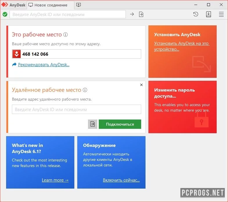Click the blue share arrow icon
Viewport: 228px width, 202px height.
14,64
